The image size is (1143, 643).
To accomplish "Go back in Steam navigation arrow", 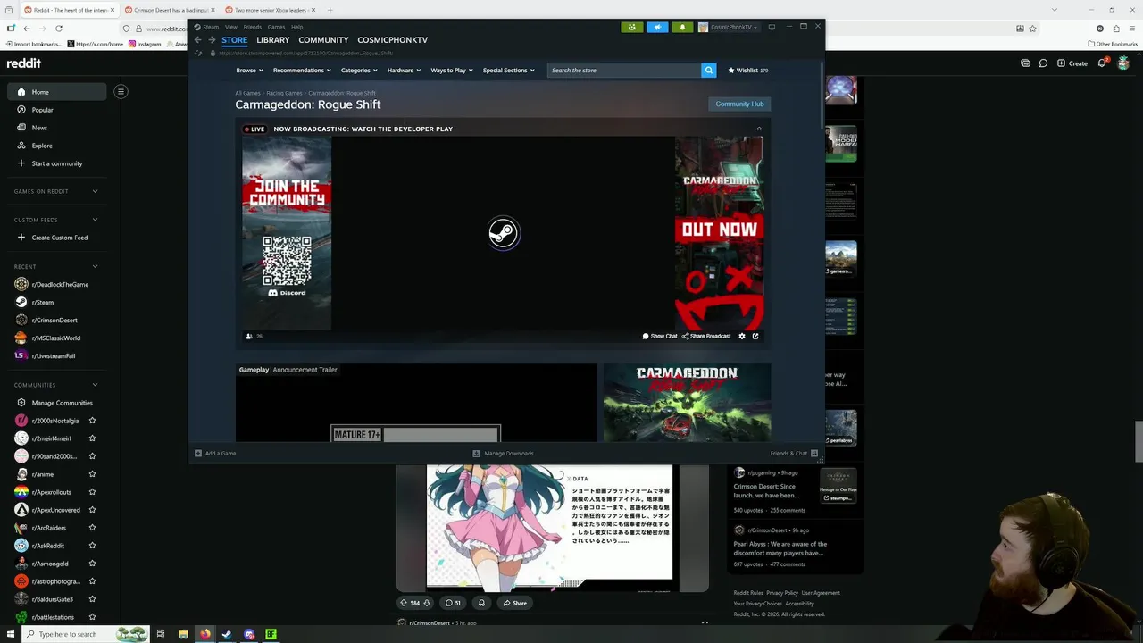I will click(x=198, y=40).
